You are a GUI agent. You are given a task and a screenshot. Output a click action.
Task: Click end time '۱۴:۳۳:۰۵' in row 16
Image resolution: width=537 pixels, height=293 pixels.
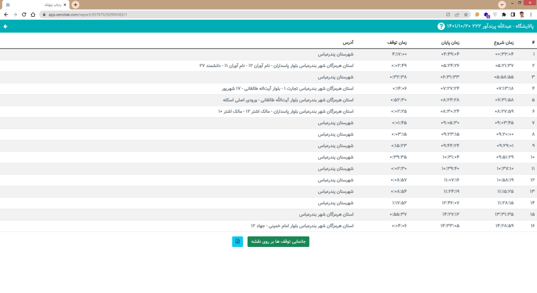click(x=450, y=226)
